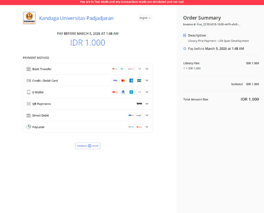The image size is (264, 213).
Task: Click the +5 more e-wallets badge
Action: [x=139, y=92]
